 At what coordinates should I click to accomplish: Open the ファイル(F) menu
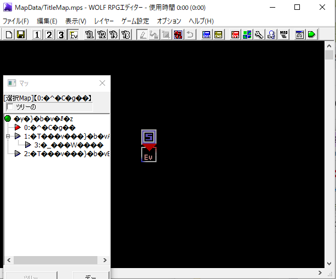tap(16, 21)
